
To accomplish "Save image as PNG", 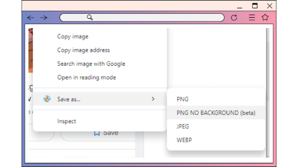I will pos(216,99).
